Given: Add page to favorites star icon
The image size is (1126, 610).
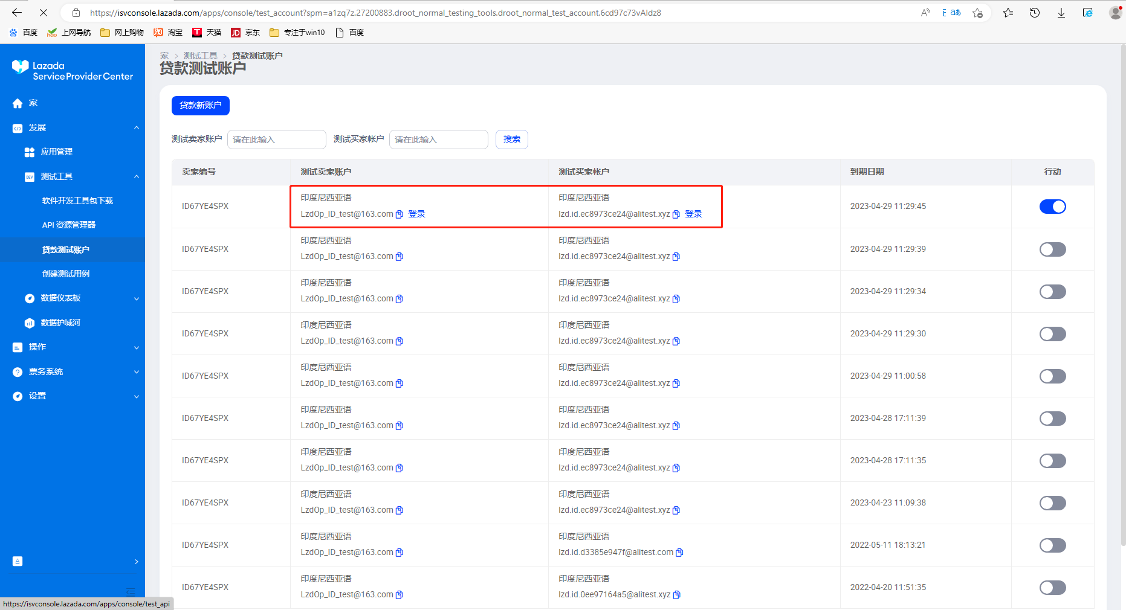Looking at the screenshot, I should point(977,13).
